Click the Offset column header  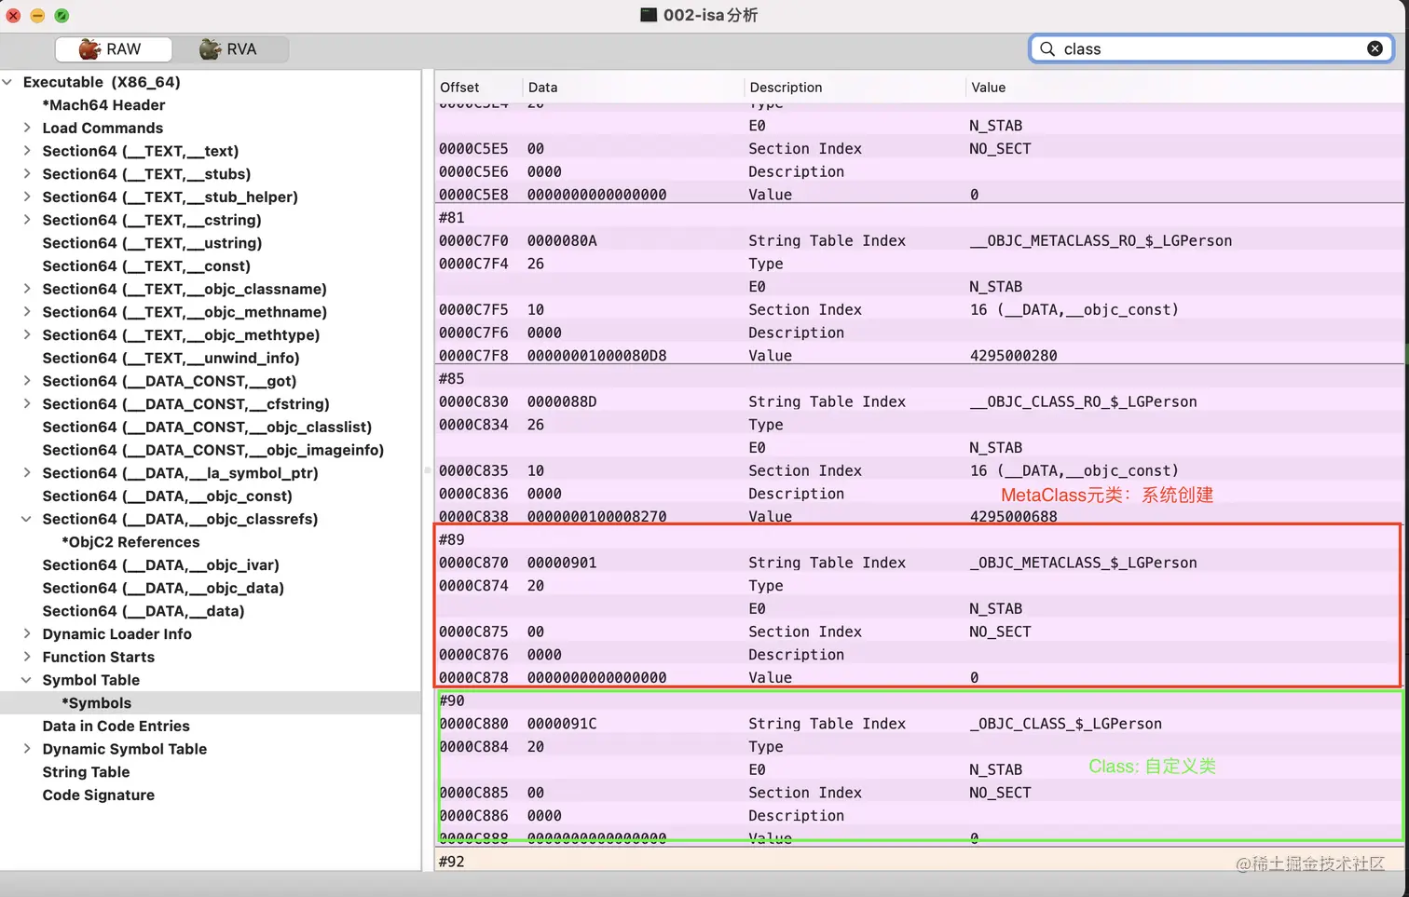pyautogui.click(x=459, y=88)
